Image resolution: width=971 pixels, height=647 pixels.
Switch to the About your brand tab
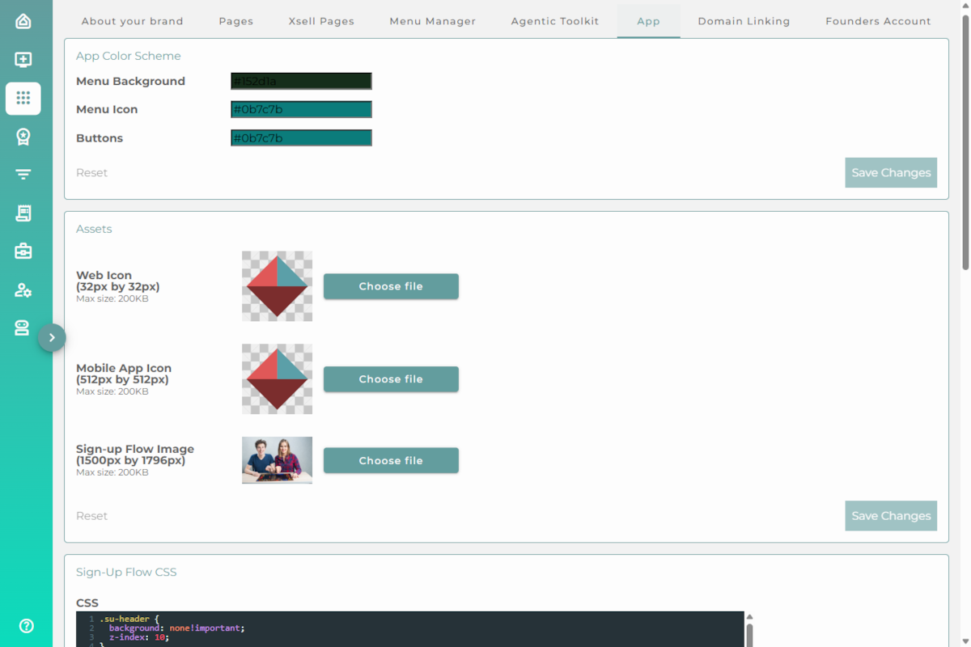coord(133,21)
